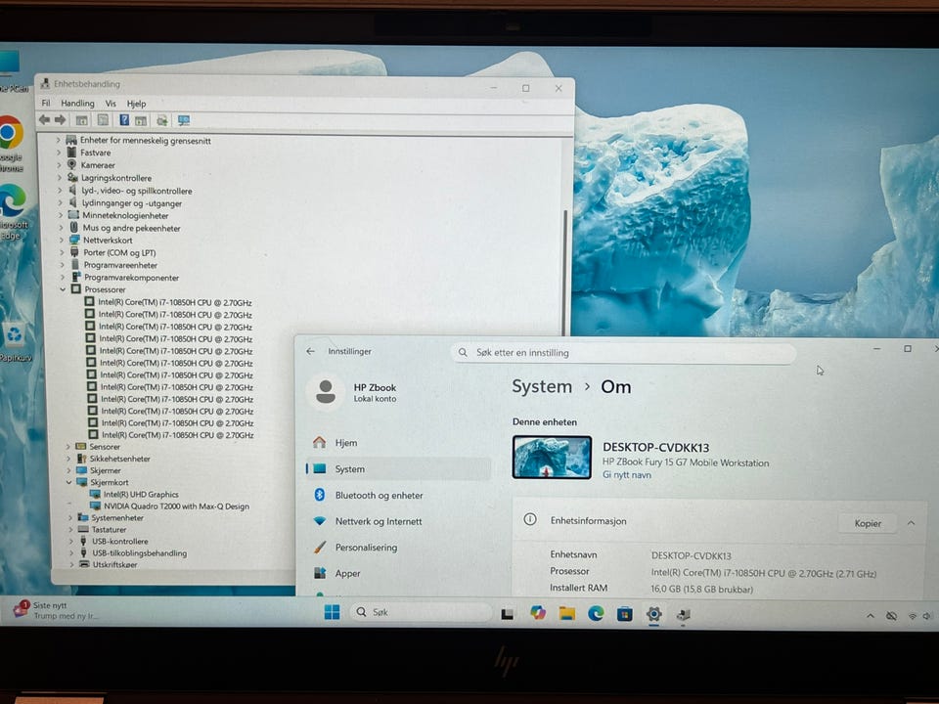Select NVIDIA Quadro T2000 with Max-Q Design
Viewport: 939px width, 704px height.
pyautogui.click(x=177, y=506)
